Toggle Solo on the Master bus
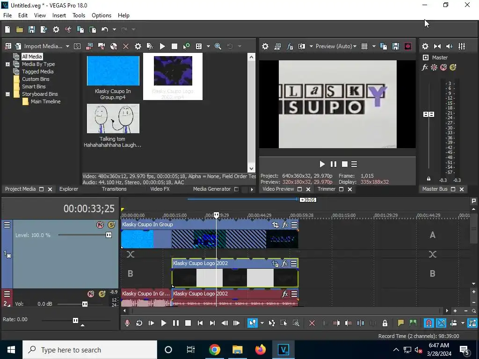Screen dimensions: 479x359 point(453,67)
